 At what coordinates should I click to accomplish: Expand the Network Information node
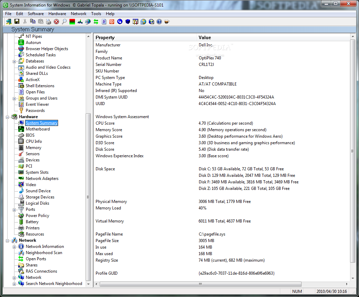(x=14, y=247)
